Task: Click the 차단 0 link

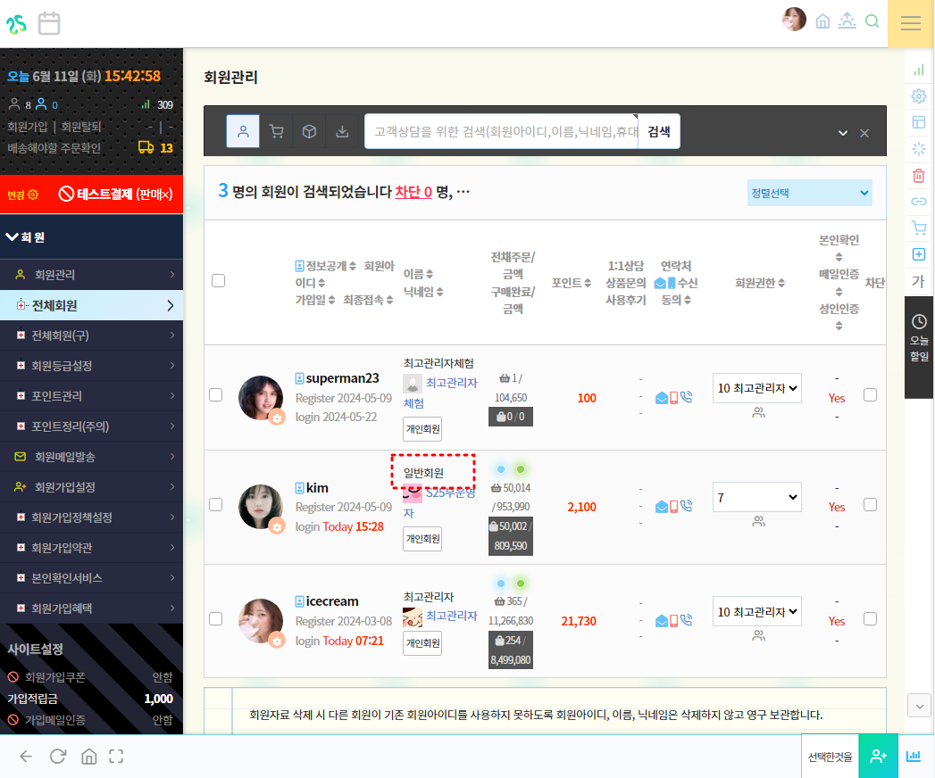Action: click(x=413, y=192)
